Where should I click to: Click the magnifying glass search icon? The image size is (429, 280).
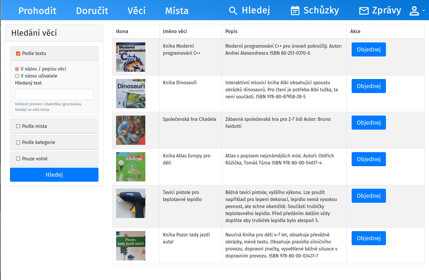click(x=233, y=11)
